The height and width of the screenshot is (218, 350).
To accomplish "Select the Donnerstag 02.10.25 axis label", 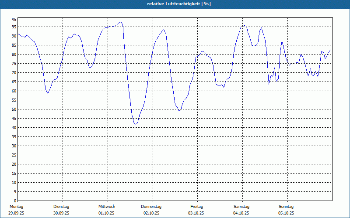I will tap(151, 210).
